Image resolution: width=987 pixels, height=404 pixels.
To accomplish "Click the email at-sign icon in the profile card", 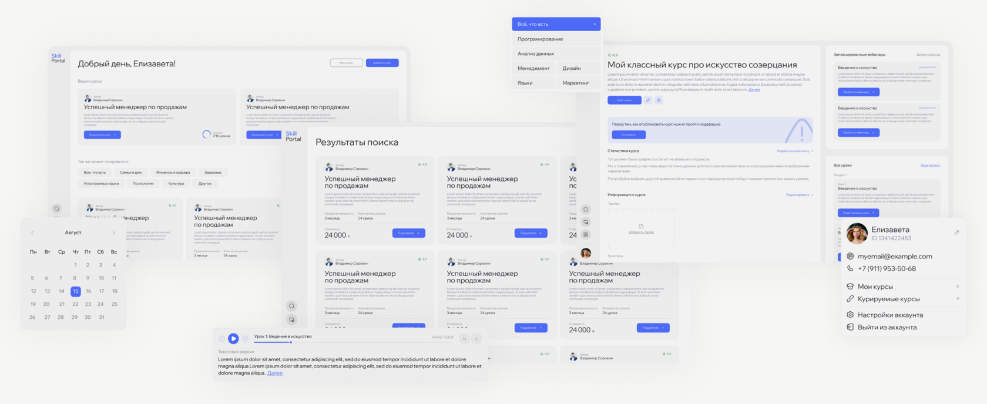I will click(850, 256).
